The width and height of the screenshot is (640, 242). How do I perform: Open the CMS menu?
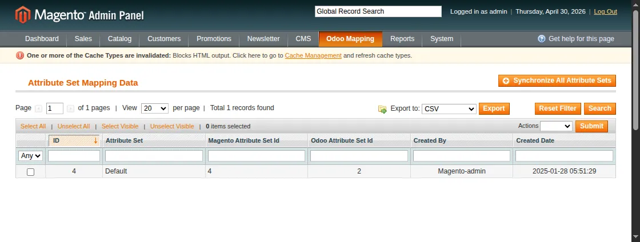(303, 39)
